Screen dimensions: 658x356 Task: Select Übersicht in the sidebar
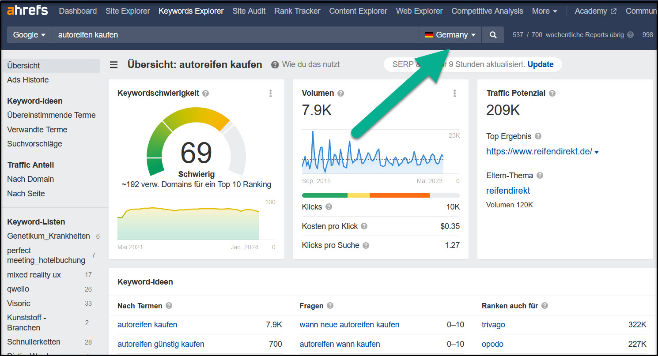(51, 65)
